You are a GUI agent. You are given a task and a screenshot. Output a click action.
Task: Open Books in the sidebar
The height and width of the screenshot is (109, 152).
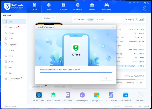[14, 56]
